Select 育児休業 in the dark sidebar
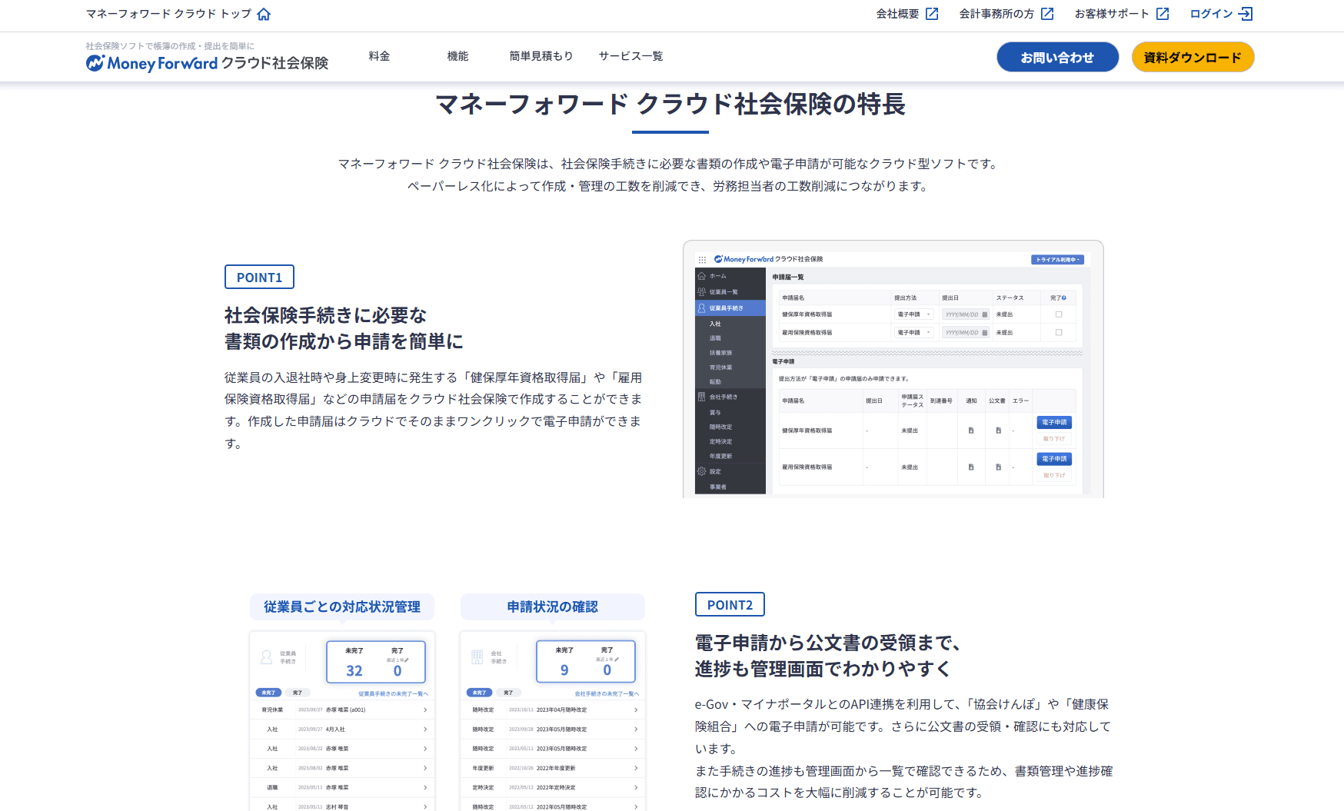This screenshot has width=1344, height=811. [x=721, y=367]
